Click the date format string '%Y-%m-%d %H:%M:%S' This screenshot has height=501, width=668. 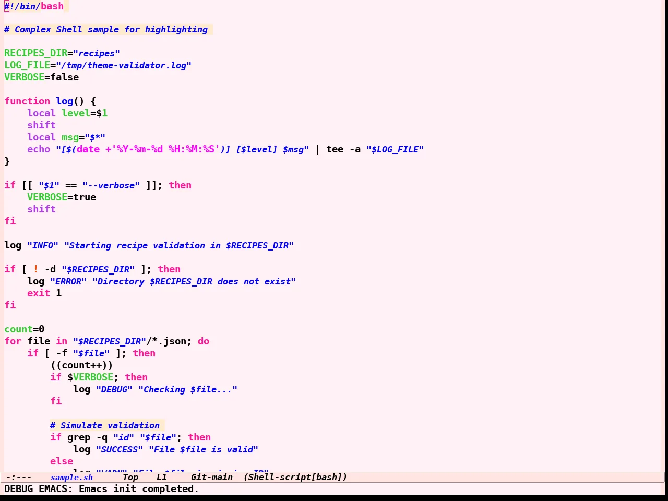[165, 149]
